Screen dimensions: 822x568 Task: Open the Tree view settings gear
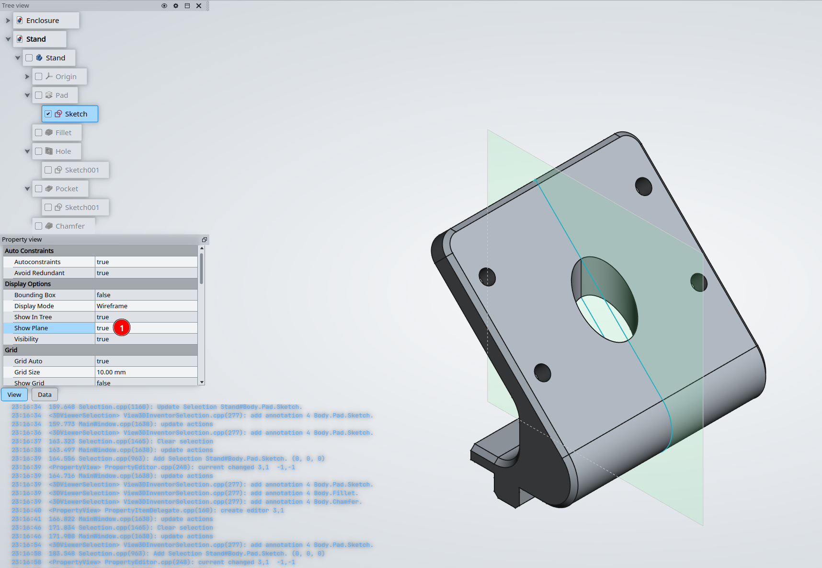coord(175,6)
